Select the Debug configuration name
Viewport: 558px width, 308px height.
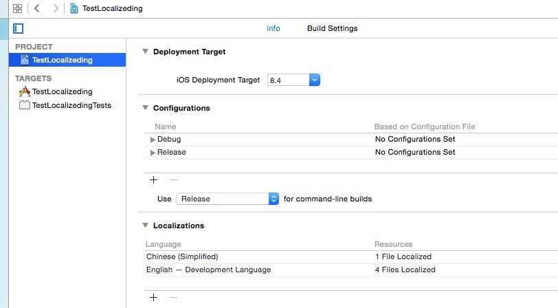[x=169, y=140]
